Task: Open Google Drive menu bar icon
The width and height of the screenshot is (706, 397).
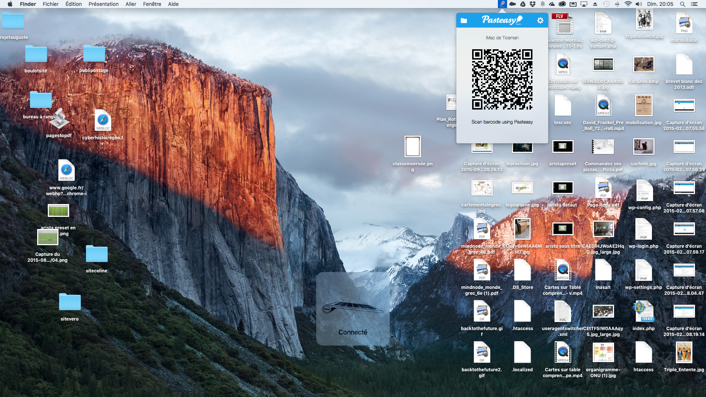Action: click(523, 4)
